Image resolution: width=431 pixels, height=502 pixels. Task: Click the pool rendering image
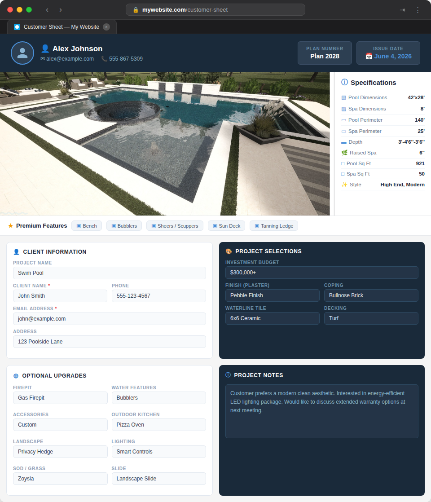click(x=165, y=143)
